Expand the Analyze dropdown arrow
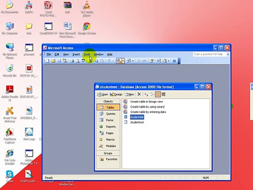The height and width of the screenshot is (190, 253). coord(133,61)
